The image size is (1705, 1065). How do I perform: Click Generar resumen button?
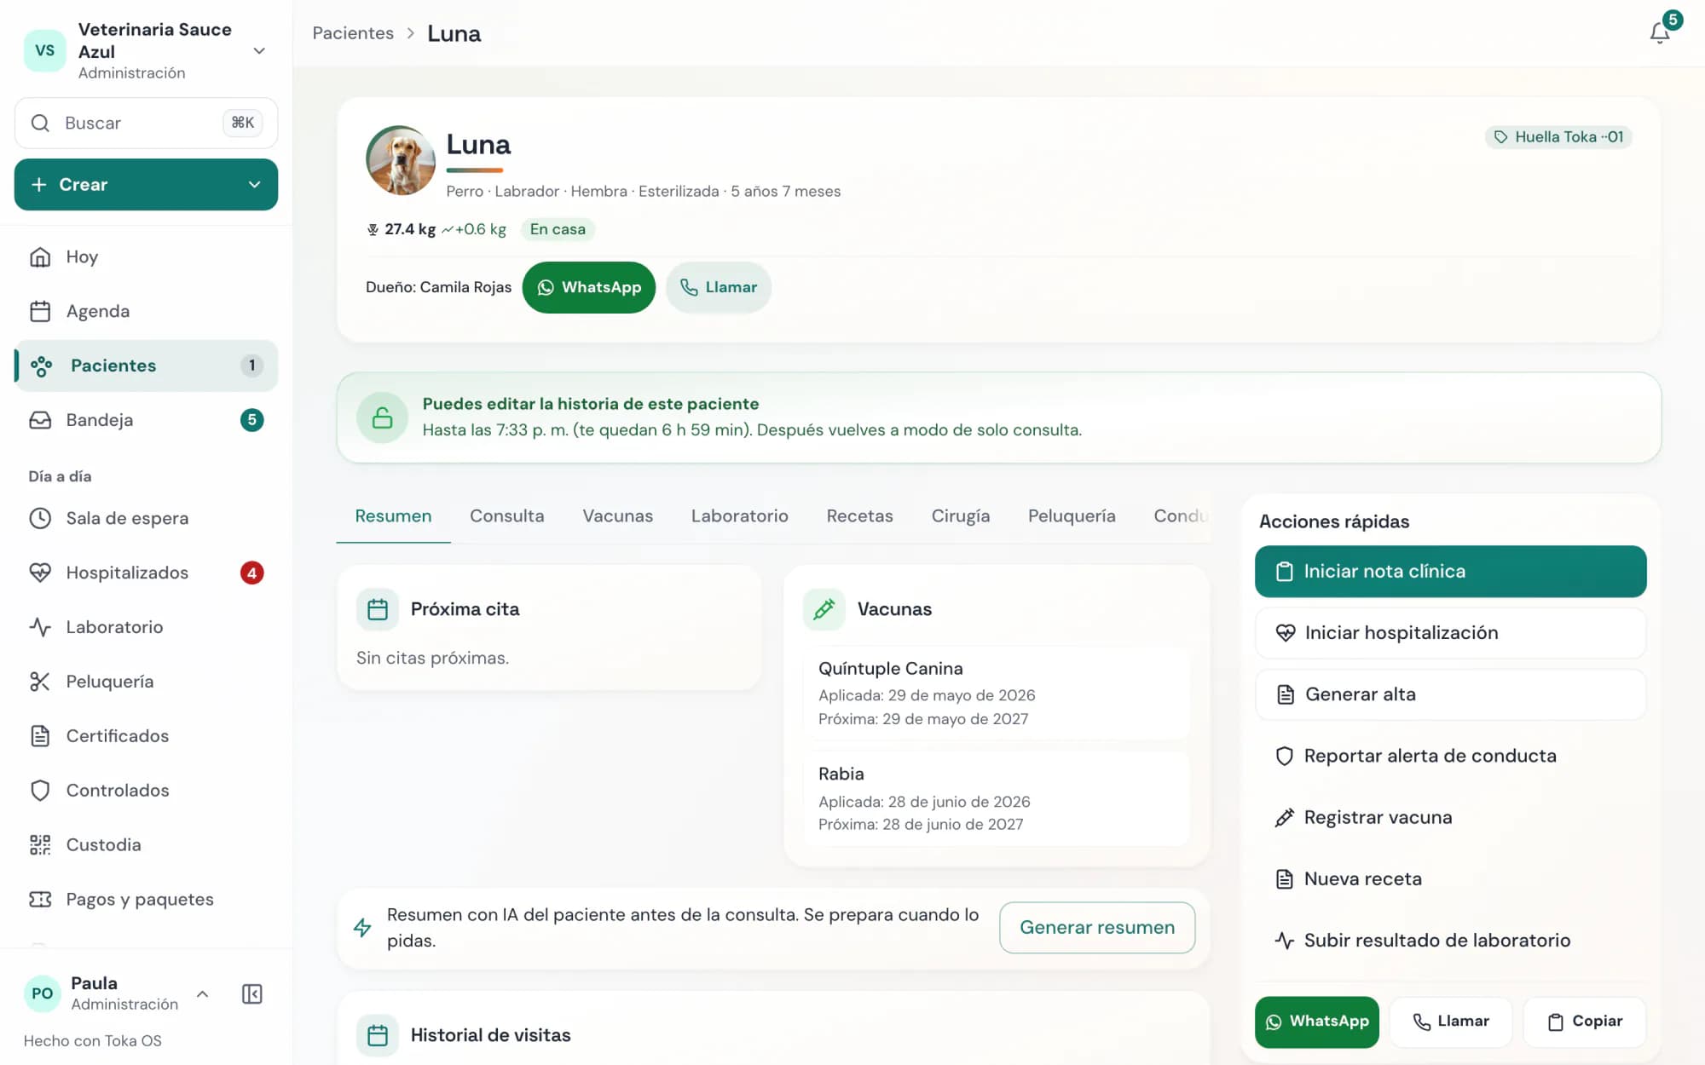click(x=1097, y=927)
